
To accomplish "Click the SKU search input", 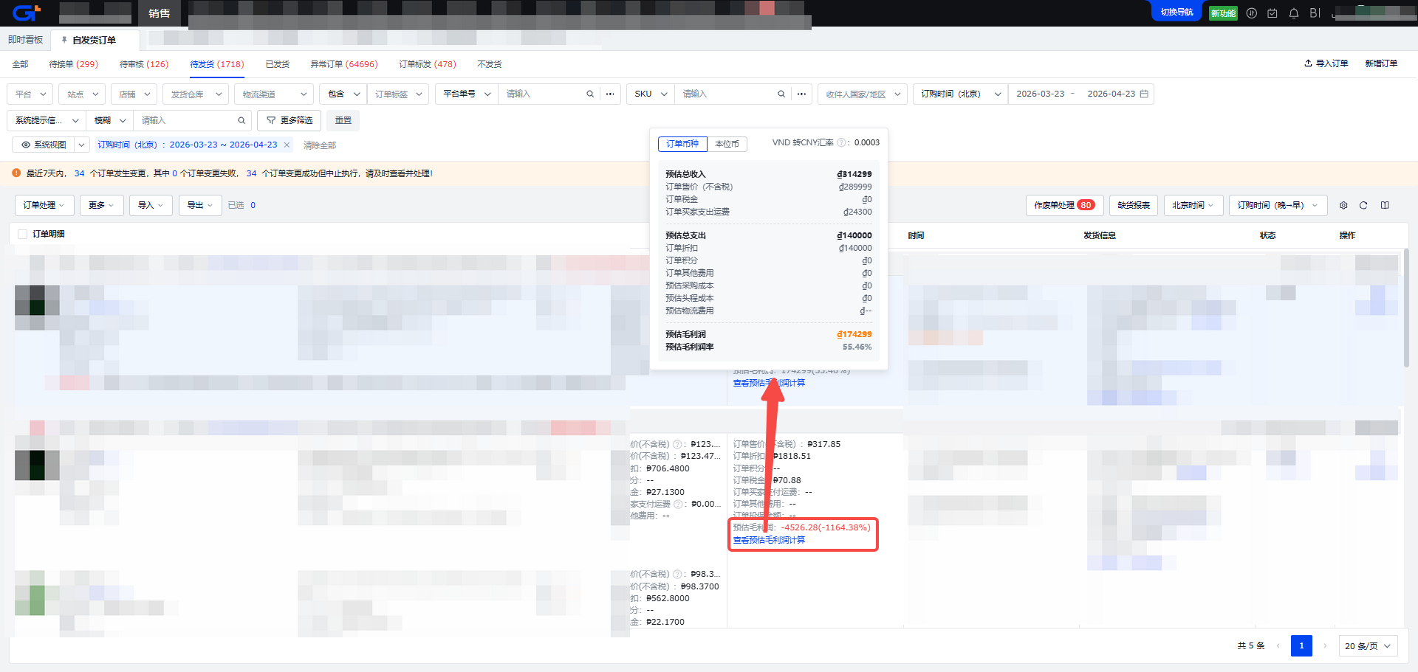I will point(727,94).
